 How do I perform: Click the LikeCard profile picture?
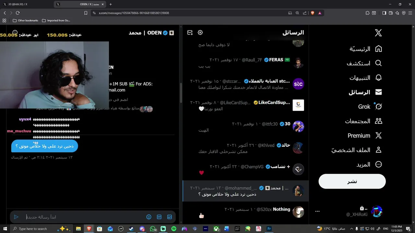click(x=298, y=105)
